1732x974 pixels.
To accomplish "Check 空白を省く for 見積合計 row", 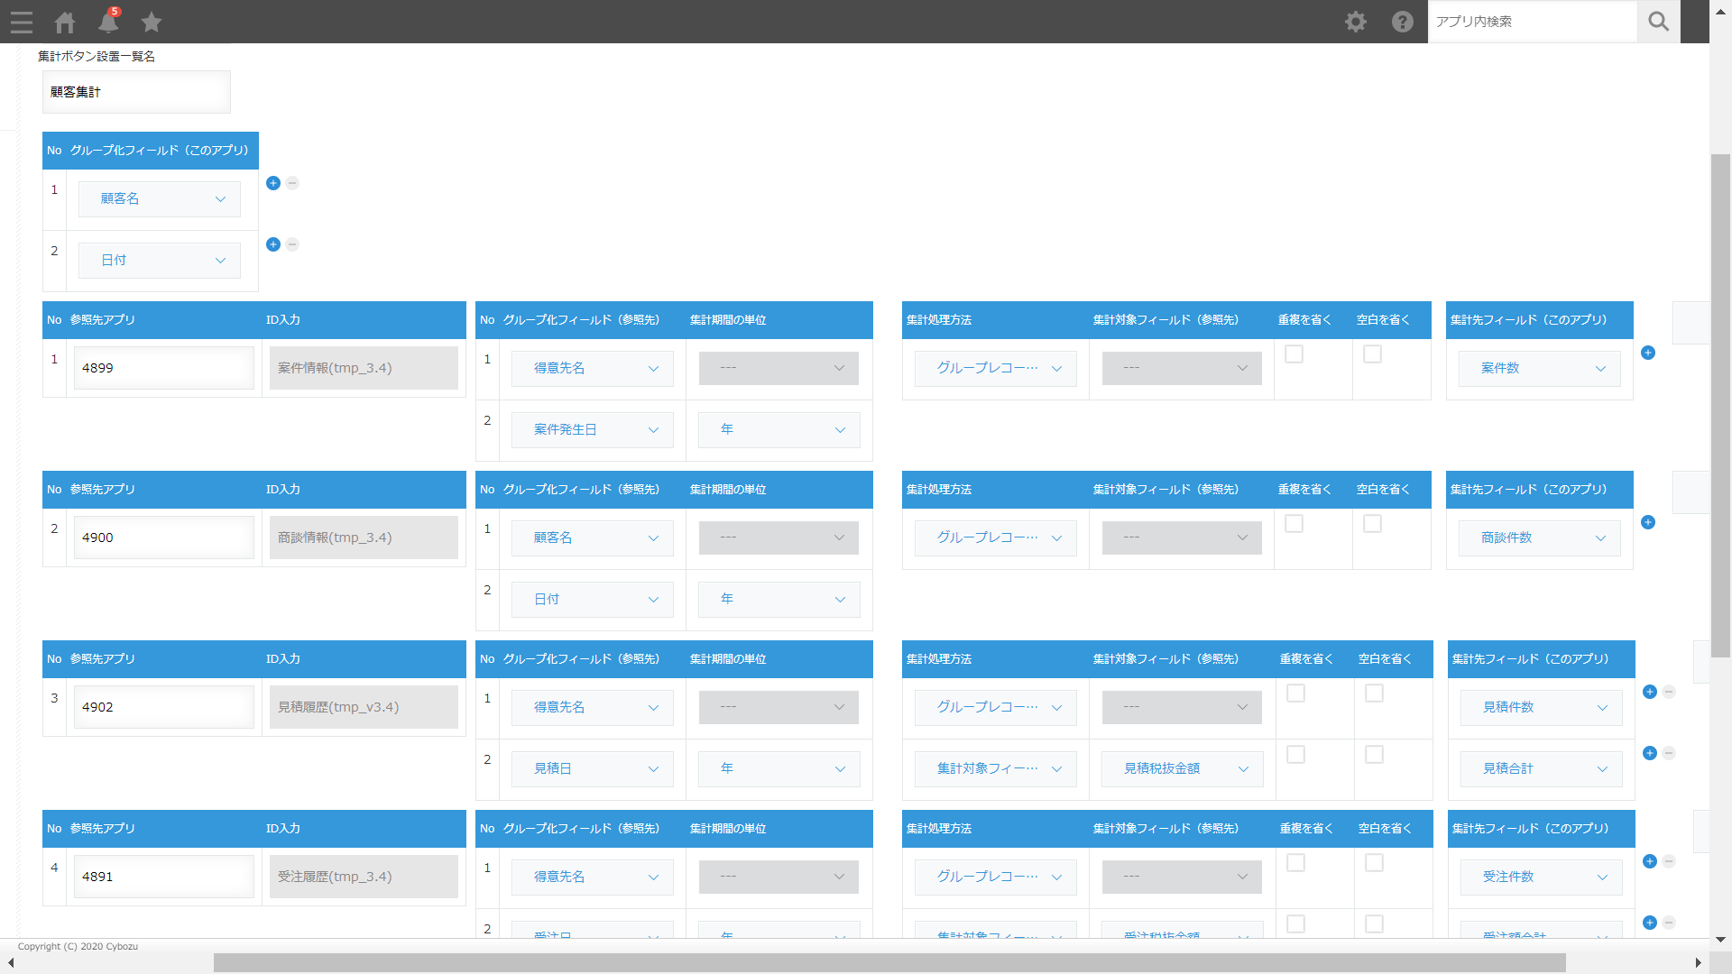I will pos(1374,755).
